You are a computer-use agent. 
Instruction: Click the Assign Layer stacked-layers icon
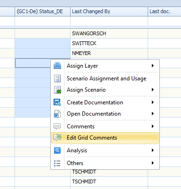coord(57,65)
